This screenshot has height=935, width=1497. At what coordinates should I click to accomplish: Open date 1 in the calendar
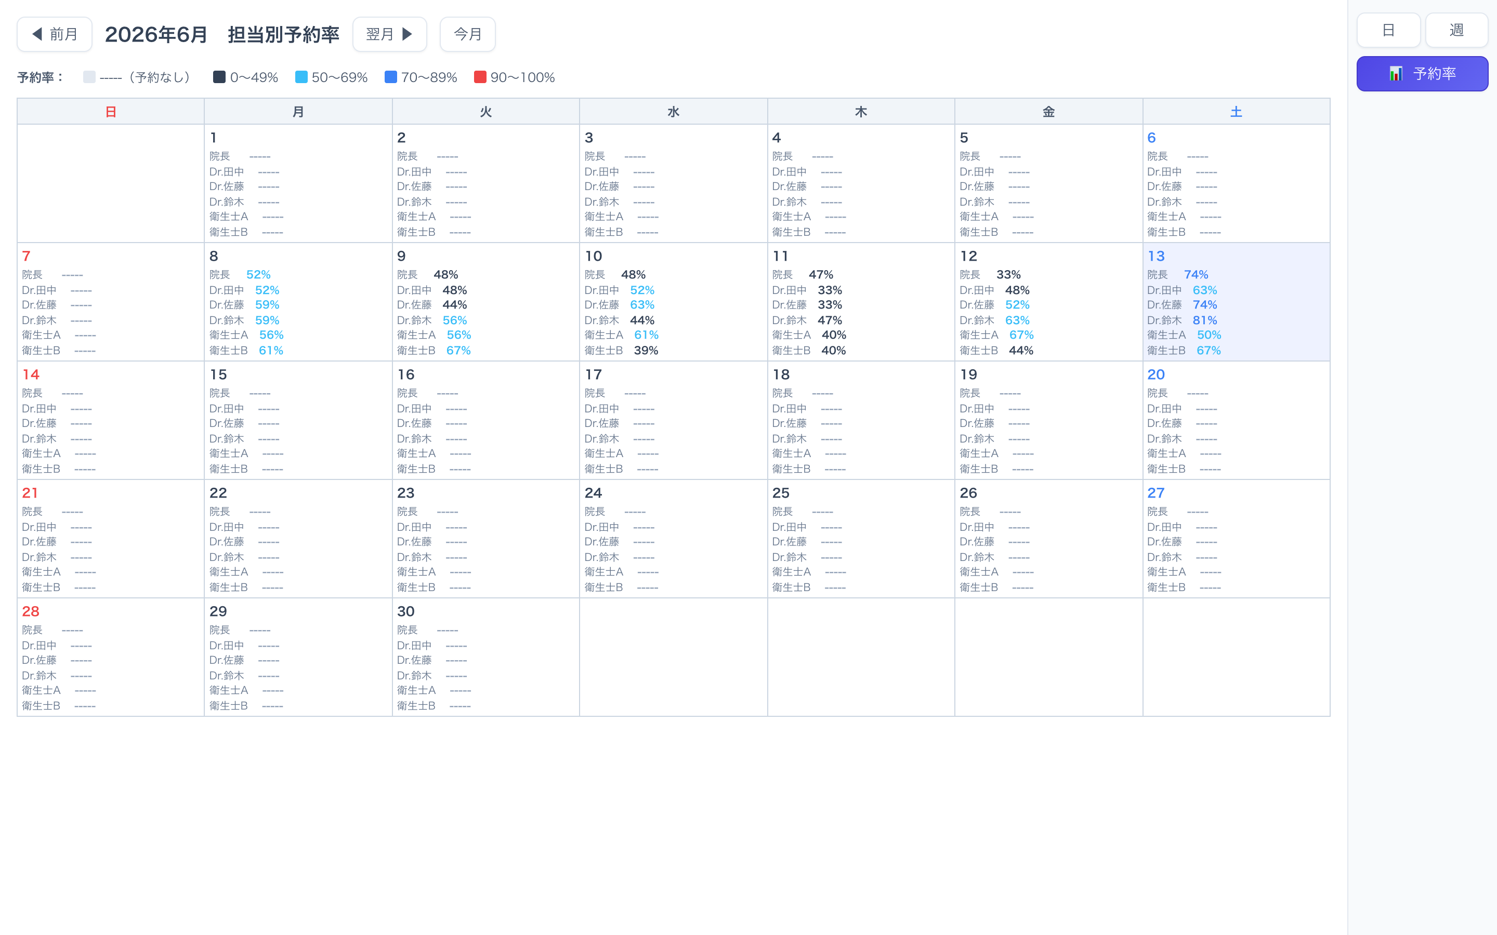(x=298, y=184)
